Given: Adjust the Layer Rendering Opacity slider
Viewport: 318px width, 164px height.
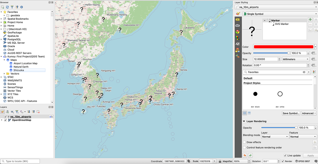Looking at the screenshot, I should click(279, 128).
